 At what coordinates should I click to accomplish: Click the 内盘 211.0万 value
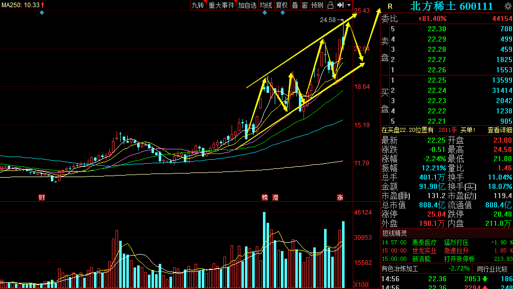(499, 224)
